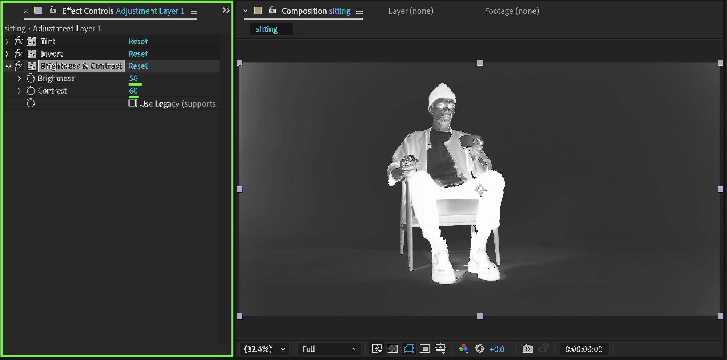Click the reset exposure aperture icon
The image size is (727, 360).
tap(480, 348)
